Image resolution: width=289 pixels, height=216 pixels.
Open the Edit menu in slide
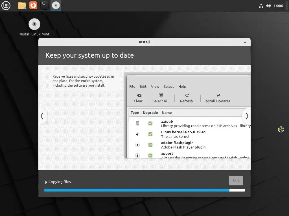143,86
